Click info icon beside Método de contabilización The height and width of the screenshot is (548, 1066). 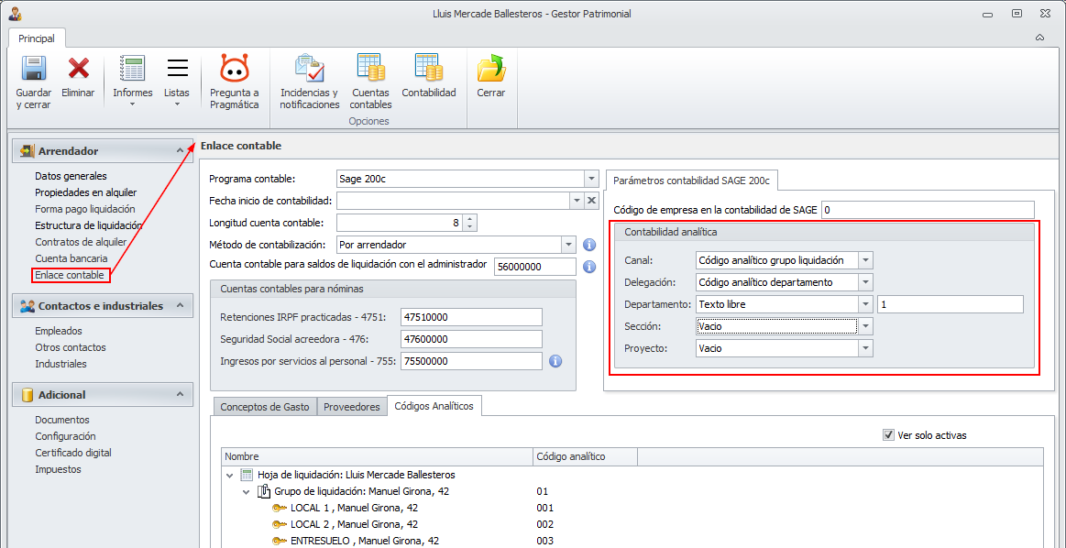[589, 245]
